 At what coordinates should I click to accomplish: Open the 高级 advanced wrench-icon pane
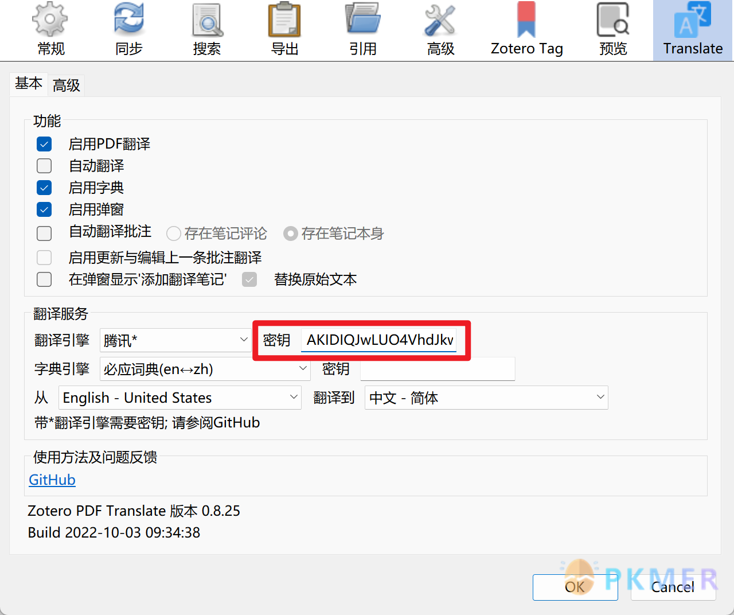[x=440, y=30]
